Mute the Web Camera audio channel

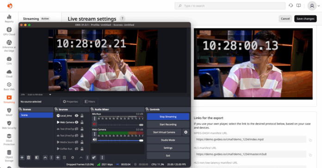coord(94,140)
